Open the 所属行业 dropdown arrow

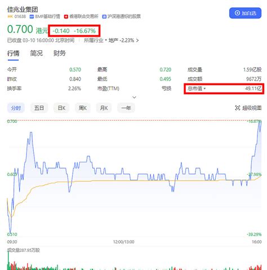coord(106,40)
